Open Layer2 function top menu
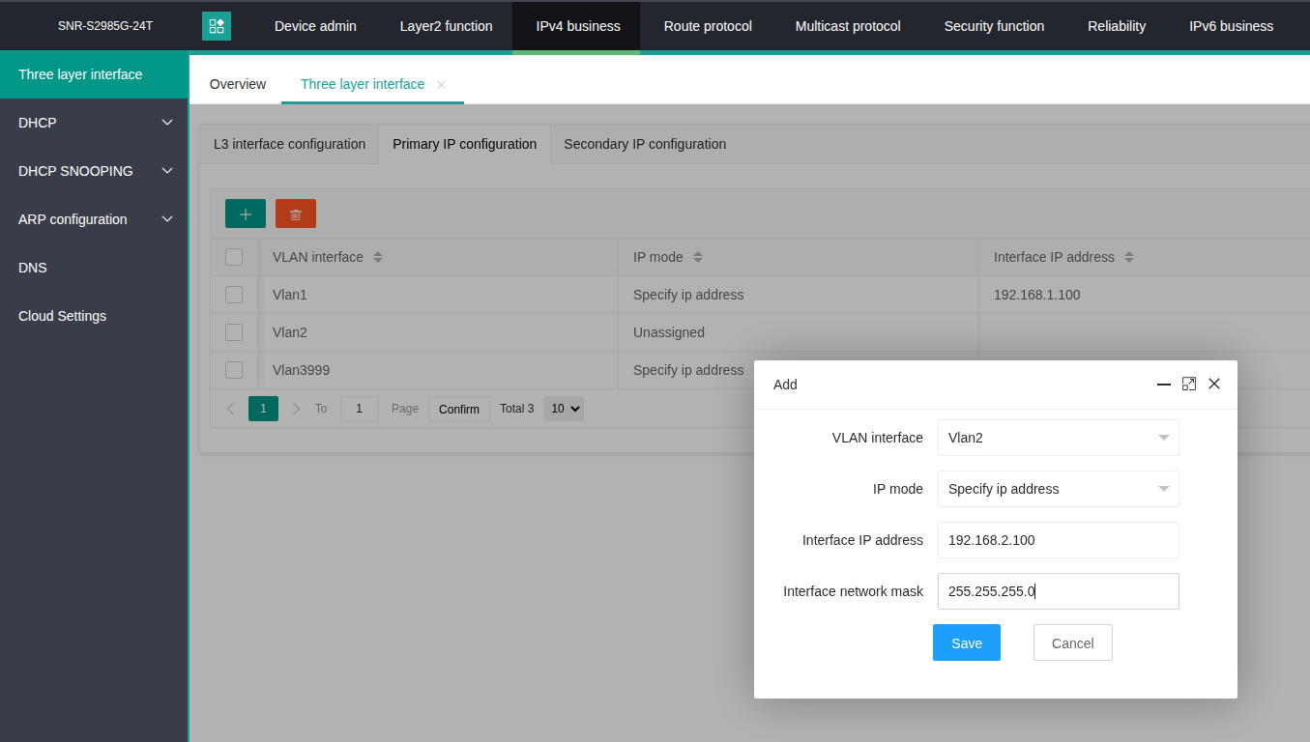 click(446, 26)
